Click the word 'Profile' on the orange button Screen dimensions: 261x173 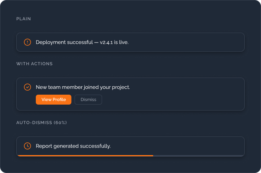click(59, 99)
